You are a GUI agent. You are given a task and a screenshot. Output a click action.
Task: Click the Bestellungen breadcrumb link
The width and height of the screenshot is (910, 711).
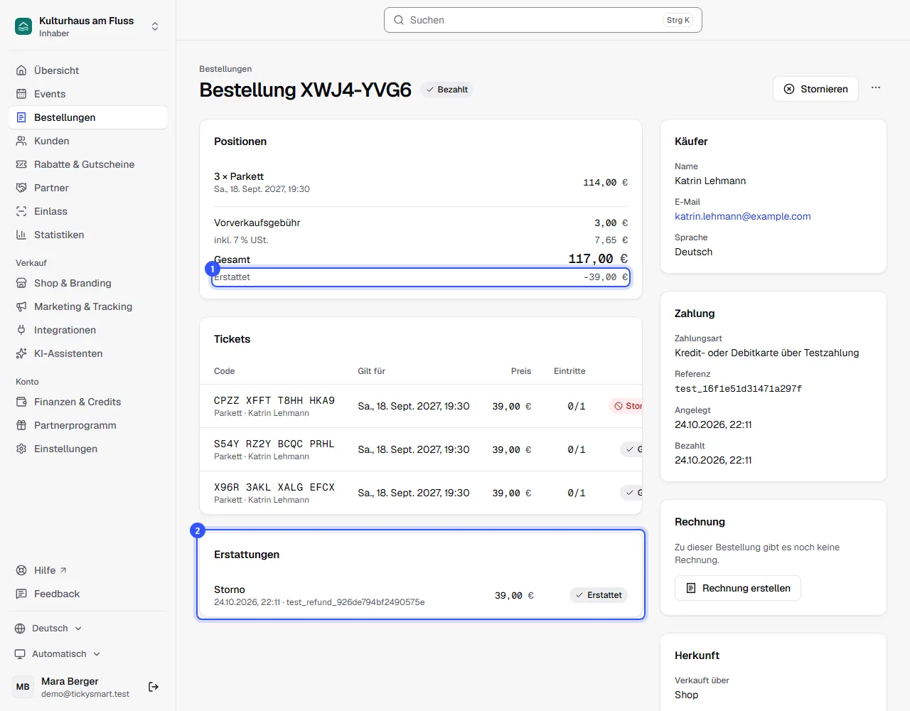point(225,69)
